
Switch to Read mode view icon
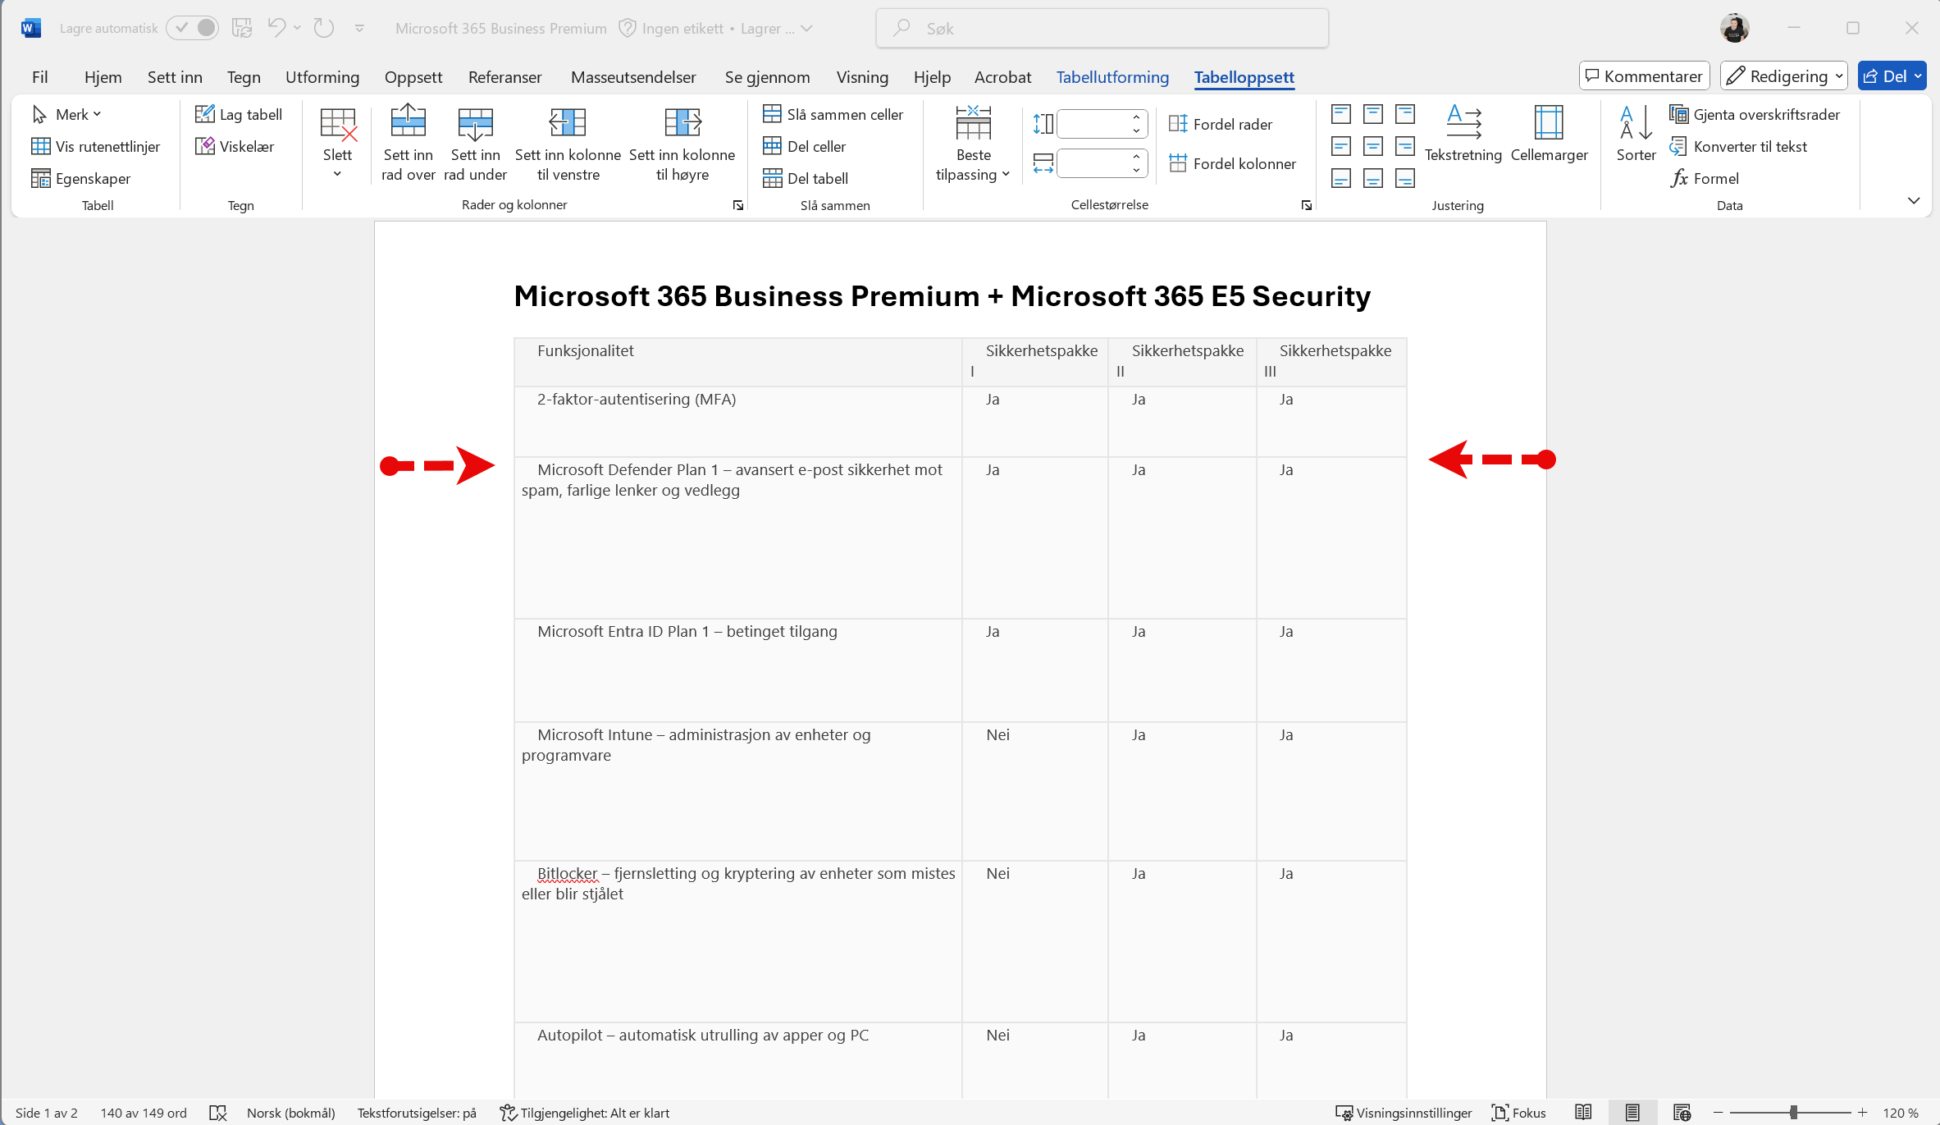[1583, 1113]
